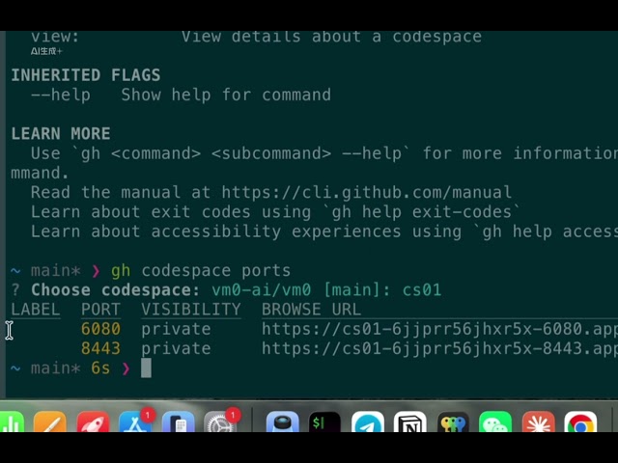Image resolution: width=618 pixels, height=463 pixels.
Task: Open the Pages app in the dock
Action: click(x=49, y=422)
